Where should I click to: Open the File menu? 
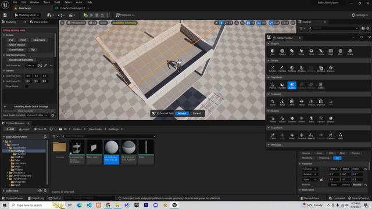coord(15,2)
